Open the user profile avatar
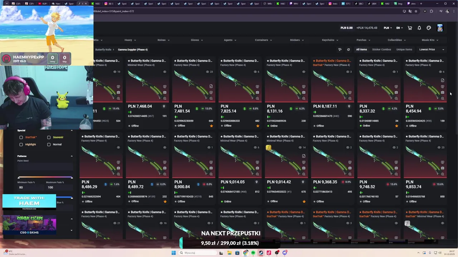Screen dimensions: 458x257 (x=440, y=28)
